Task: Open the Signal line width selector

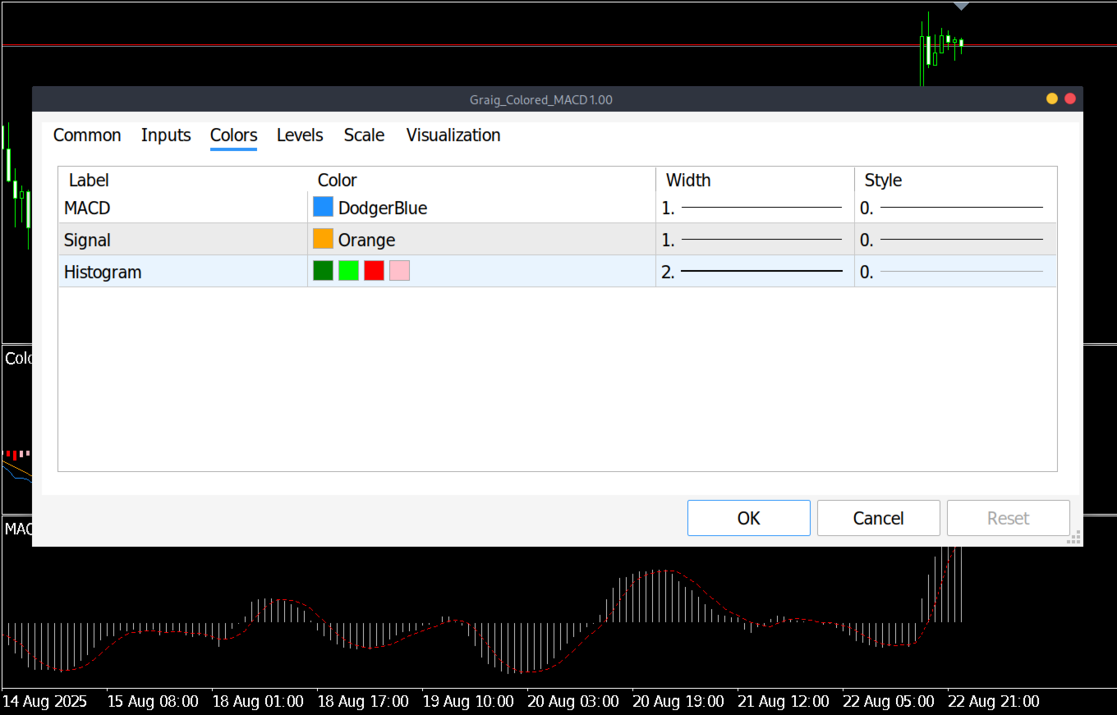Action: (x=755, y=240)
